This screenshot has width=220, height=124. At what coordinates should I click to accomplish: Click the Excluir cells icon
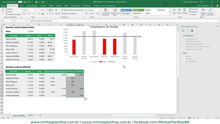[x=179, y=10]
